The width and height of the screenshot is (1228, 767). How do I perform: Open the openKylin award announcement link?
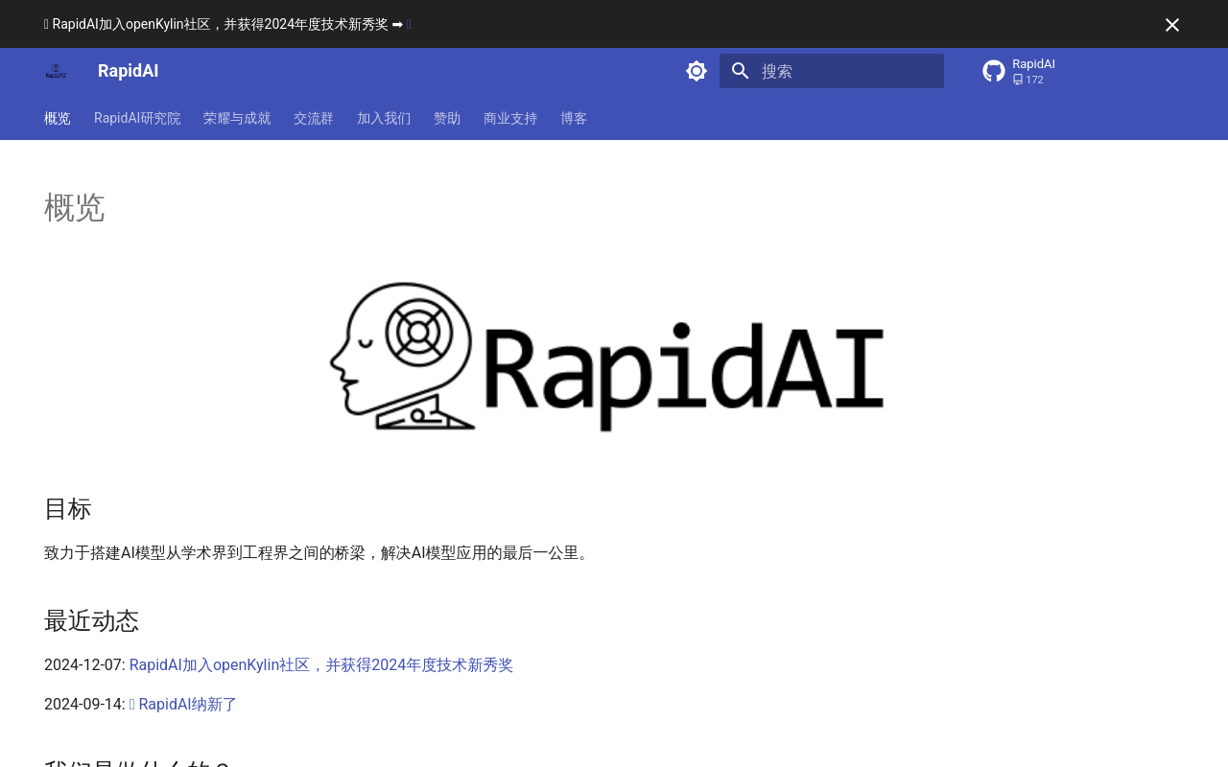(x=321, y=663)
